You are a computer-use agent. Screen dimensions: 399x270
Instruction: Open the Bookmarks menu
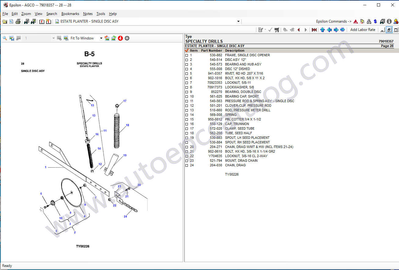(70, 14)
